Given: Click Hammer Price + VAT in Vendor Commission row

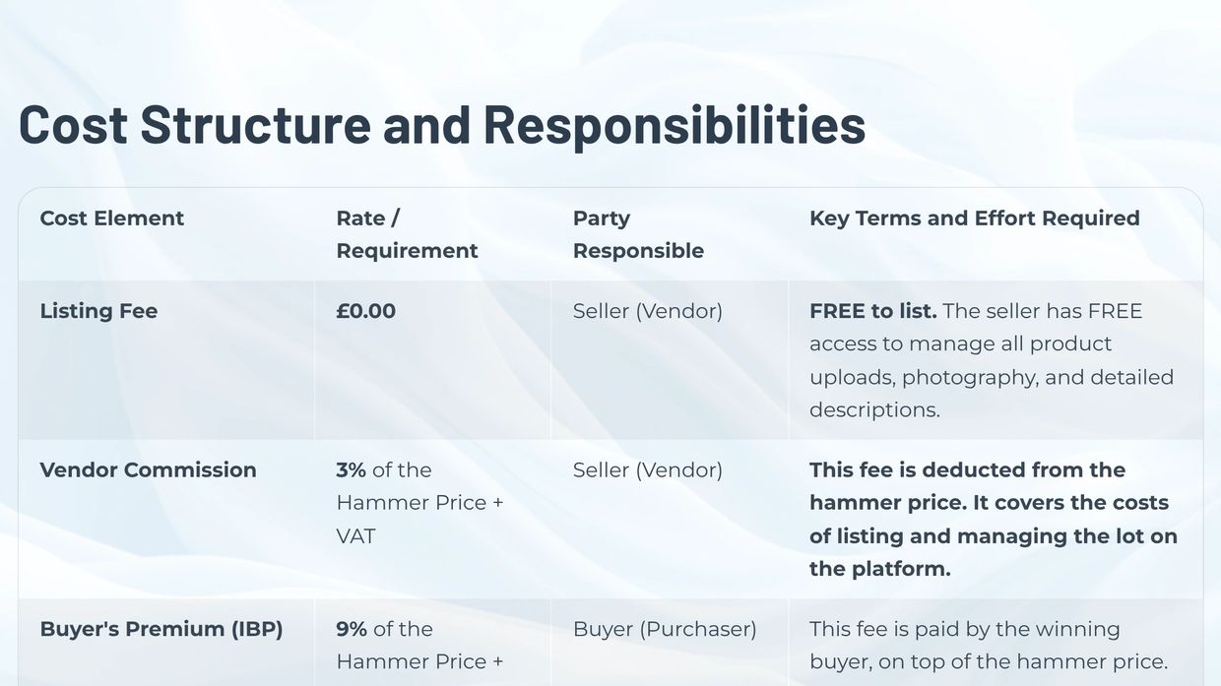Looking at the screenshot, I should click(x=418, y=503).
